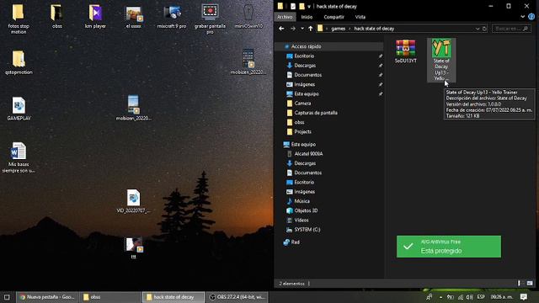Click the Buscar en search box
The width and height of the screenshot is (539, 303).
511,29
